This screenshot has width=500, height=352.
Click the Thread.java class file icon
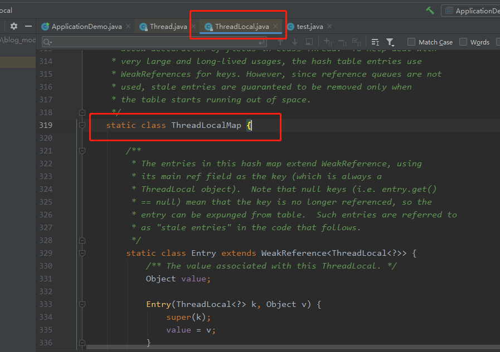click(143, 27)
